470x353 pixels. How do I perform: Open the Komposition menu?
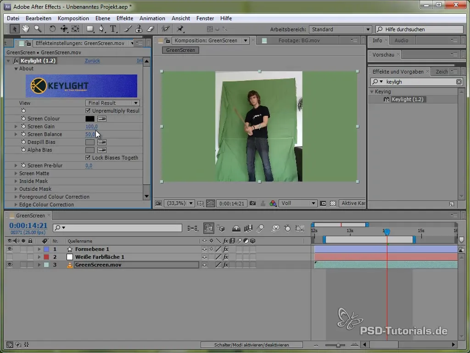pos(73,18)
